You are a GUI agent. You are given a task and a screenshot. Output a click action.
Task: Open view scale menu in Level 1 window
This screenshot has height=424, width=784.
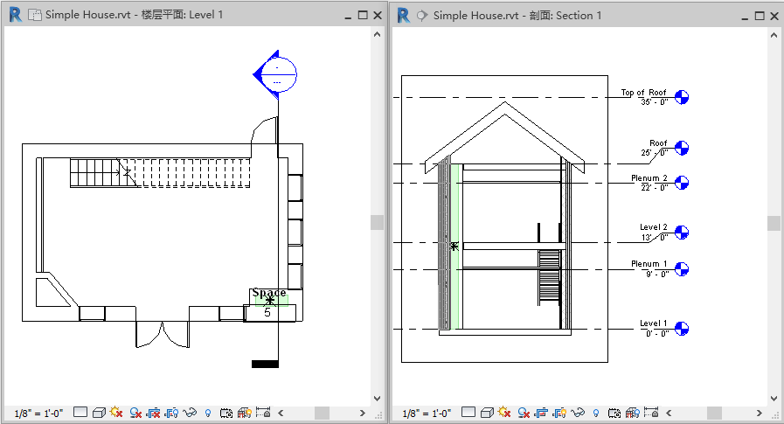click(x=38, y=413)
